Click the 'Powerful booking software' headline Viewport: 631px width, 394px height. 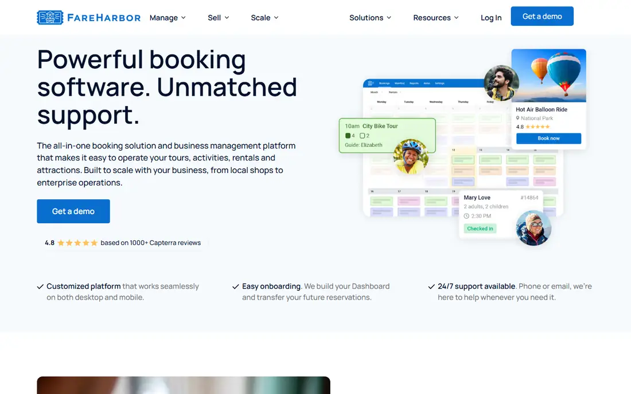coord(167,87)
